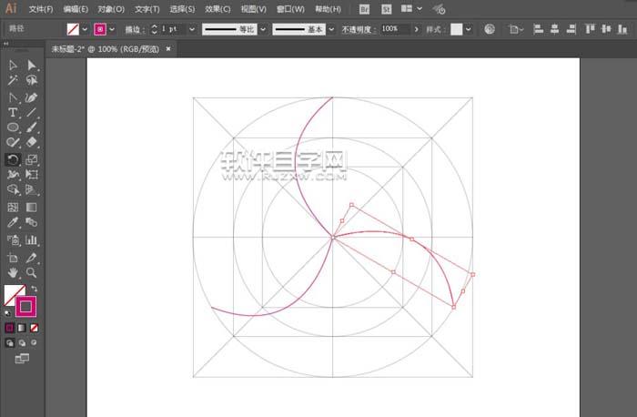Open Adobe Bridge via Br icon
The height and width of the screenshot is (417, 637).
pyautogui.click(x=365, y=9)
